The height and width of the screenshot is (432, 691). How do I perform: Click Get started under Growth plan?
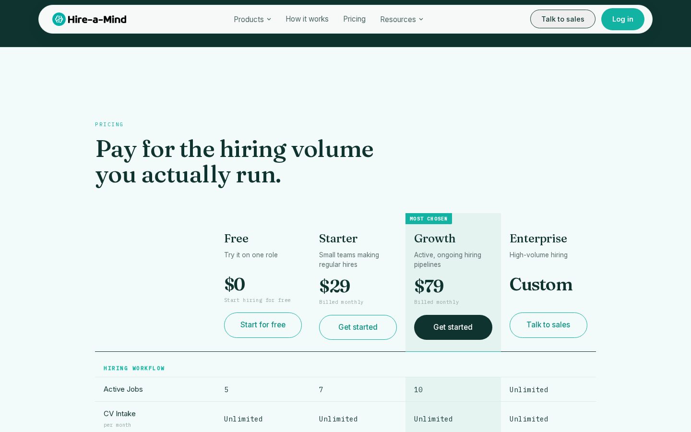[x=453, y=327]
